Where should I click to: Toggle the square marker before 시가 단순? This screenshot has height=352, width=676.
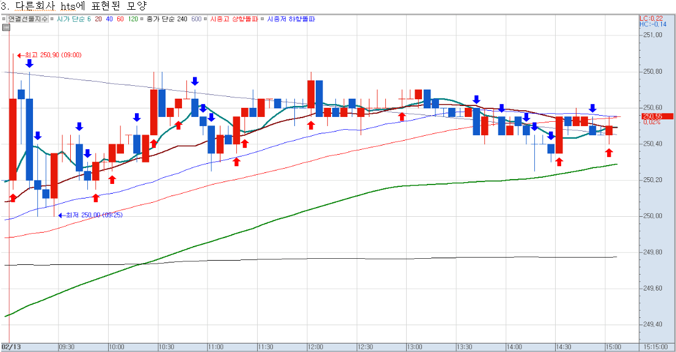pyautogui.click(x=54, y=19)
